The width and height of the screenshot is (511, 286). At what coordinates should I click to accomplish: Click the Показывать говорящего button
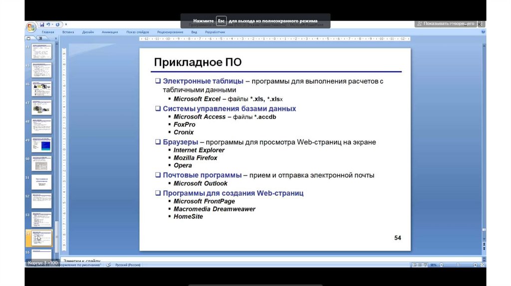point(446,23)
